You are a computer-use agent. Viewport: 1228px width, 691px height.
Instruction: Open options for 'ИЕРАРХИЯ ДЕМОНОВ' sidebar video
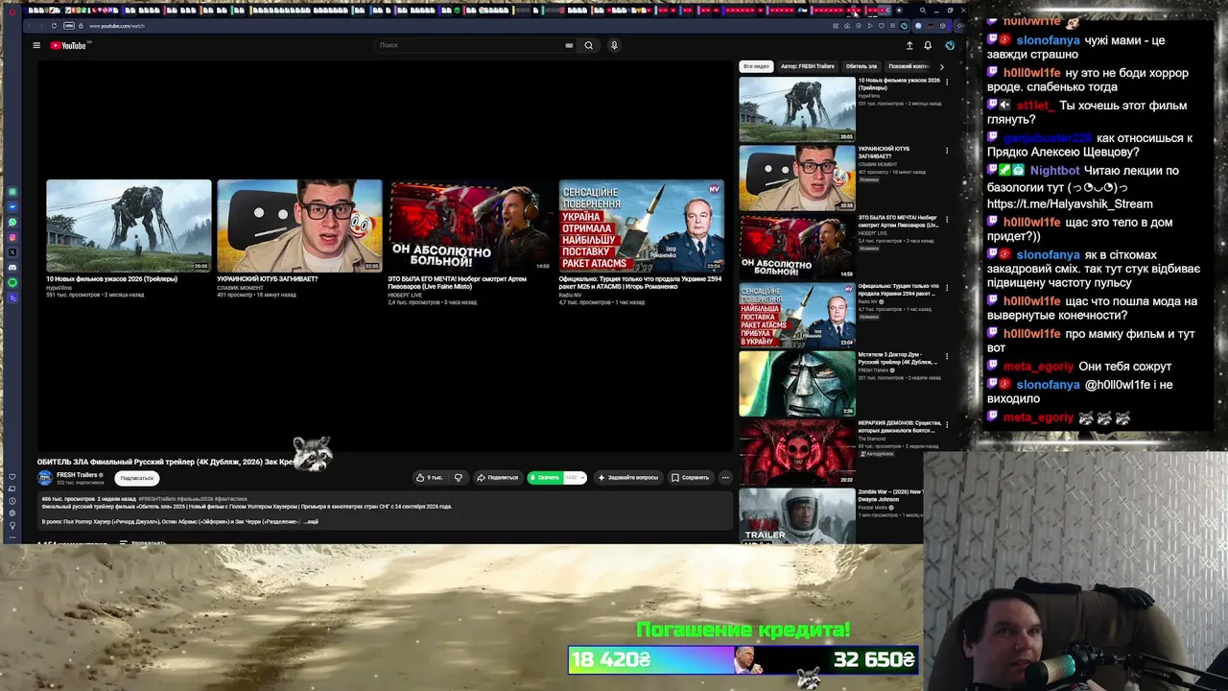(947, 425)
